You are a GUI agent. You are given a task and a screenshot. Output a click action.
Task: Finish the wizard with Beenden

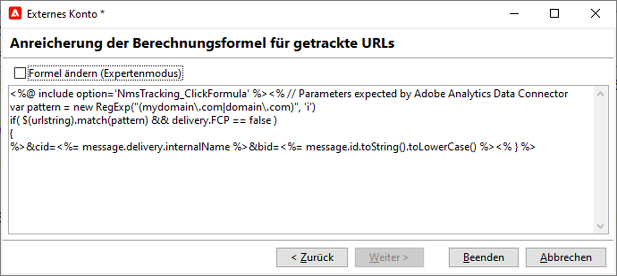coord(483,257)
